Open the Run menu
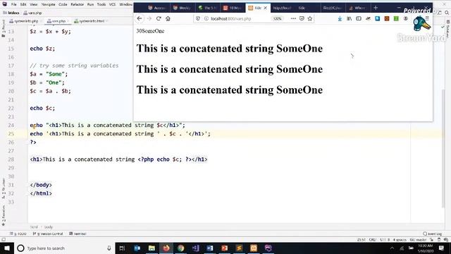The height and width of the screenshot is (254, 451). tap(90, 4)
